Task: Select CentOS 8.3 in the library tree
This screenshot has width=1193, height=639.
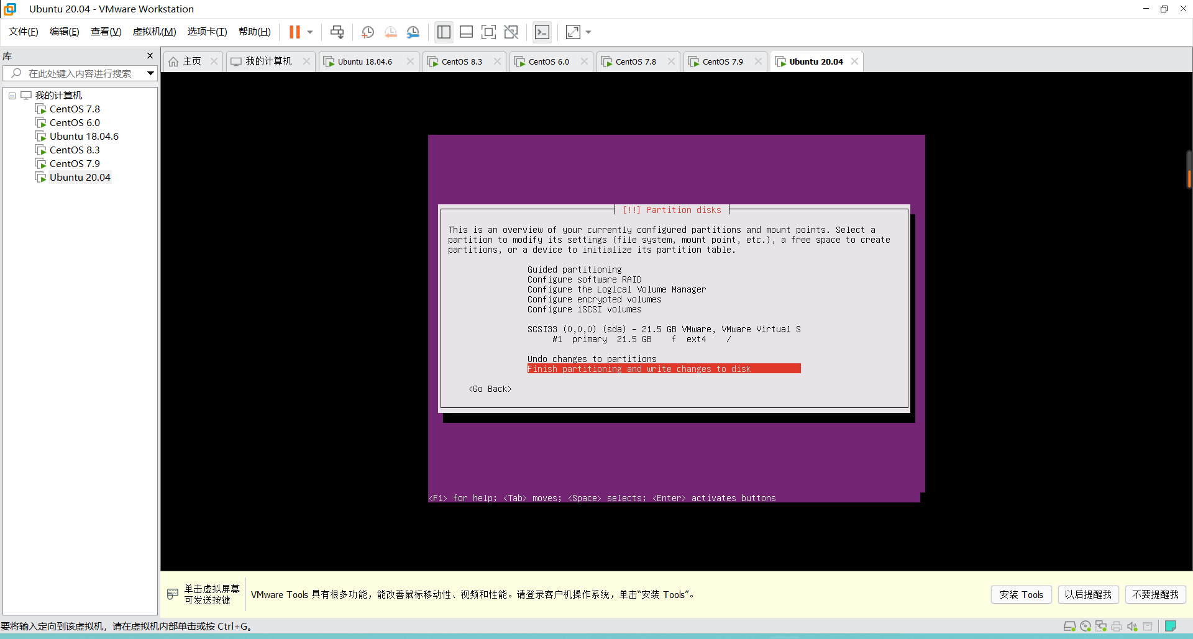Action: click(x=75, y=150)
